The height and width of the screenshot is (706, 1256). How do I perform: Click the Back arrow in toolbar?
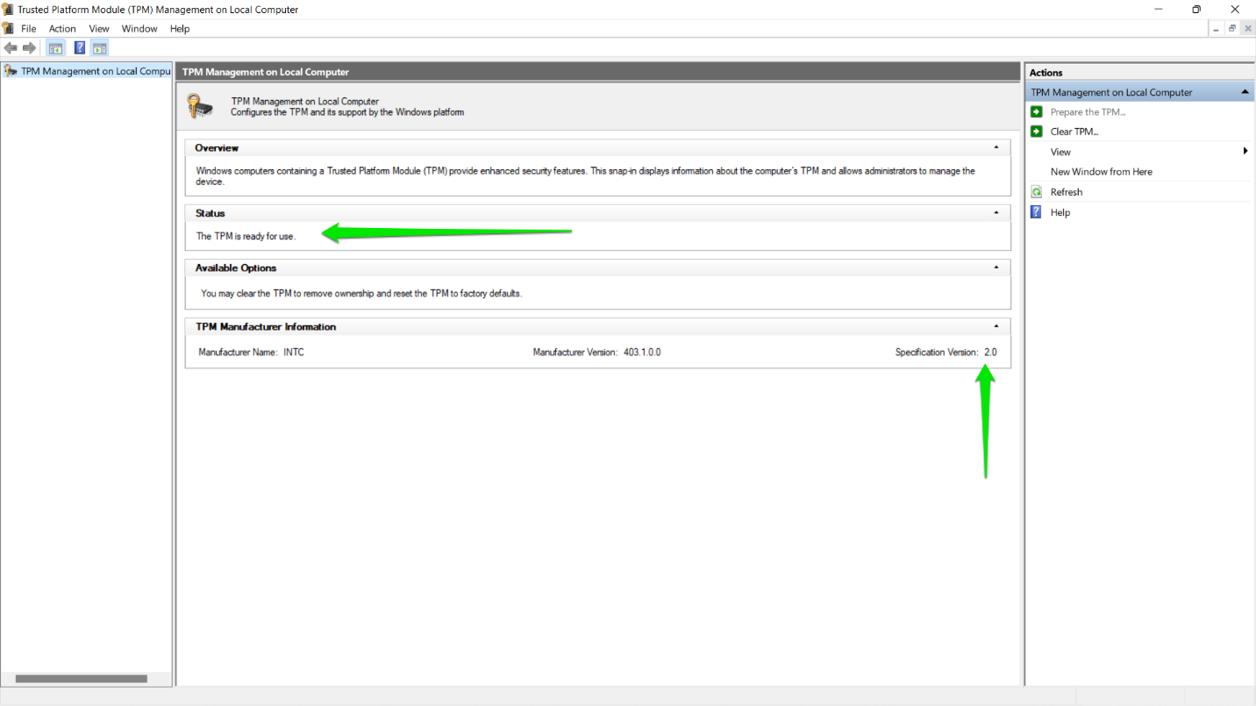pos(11,48)
